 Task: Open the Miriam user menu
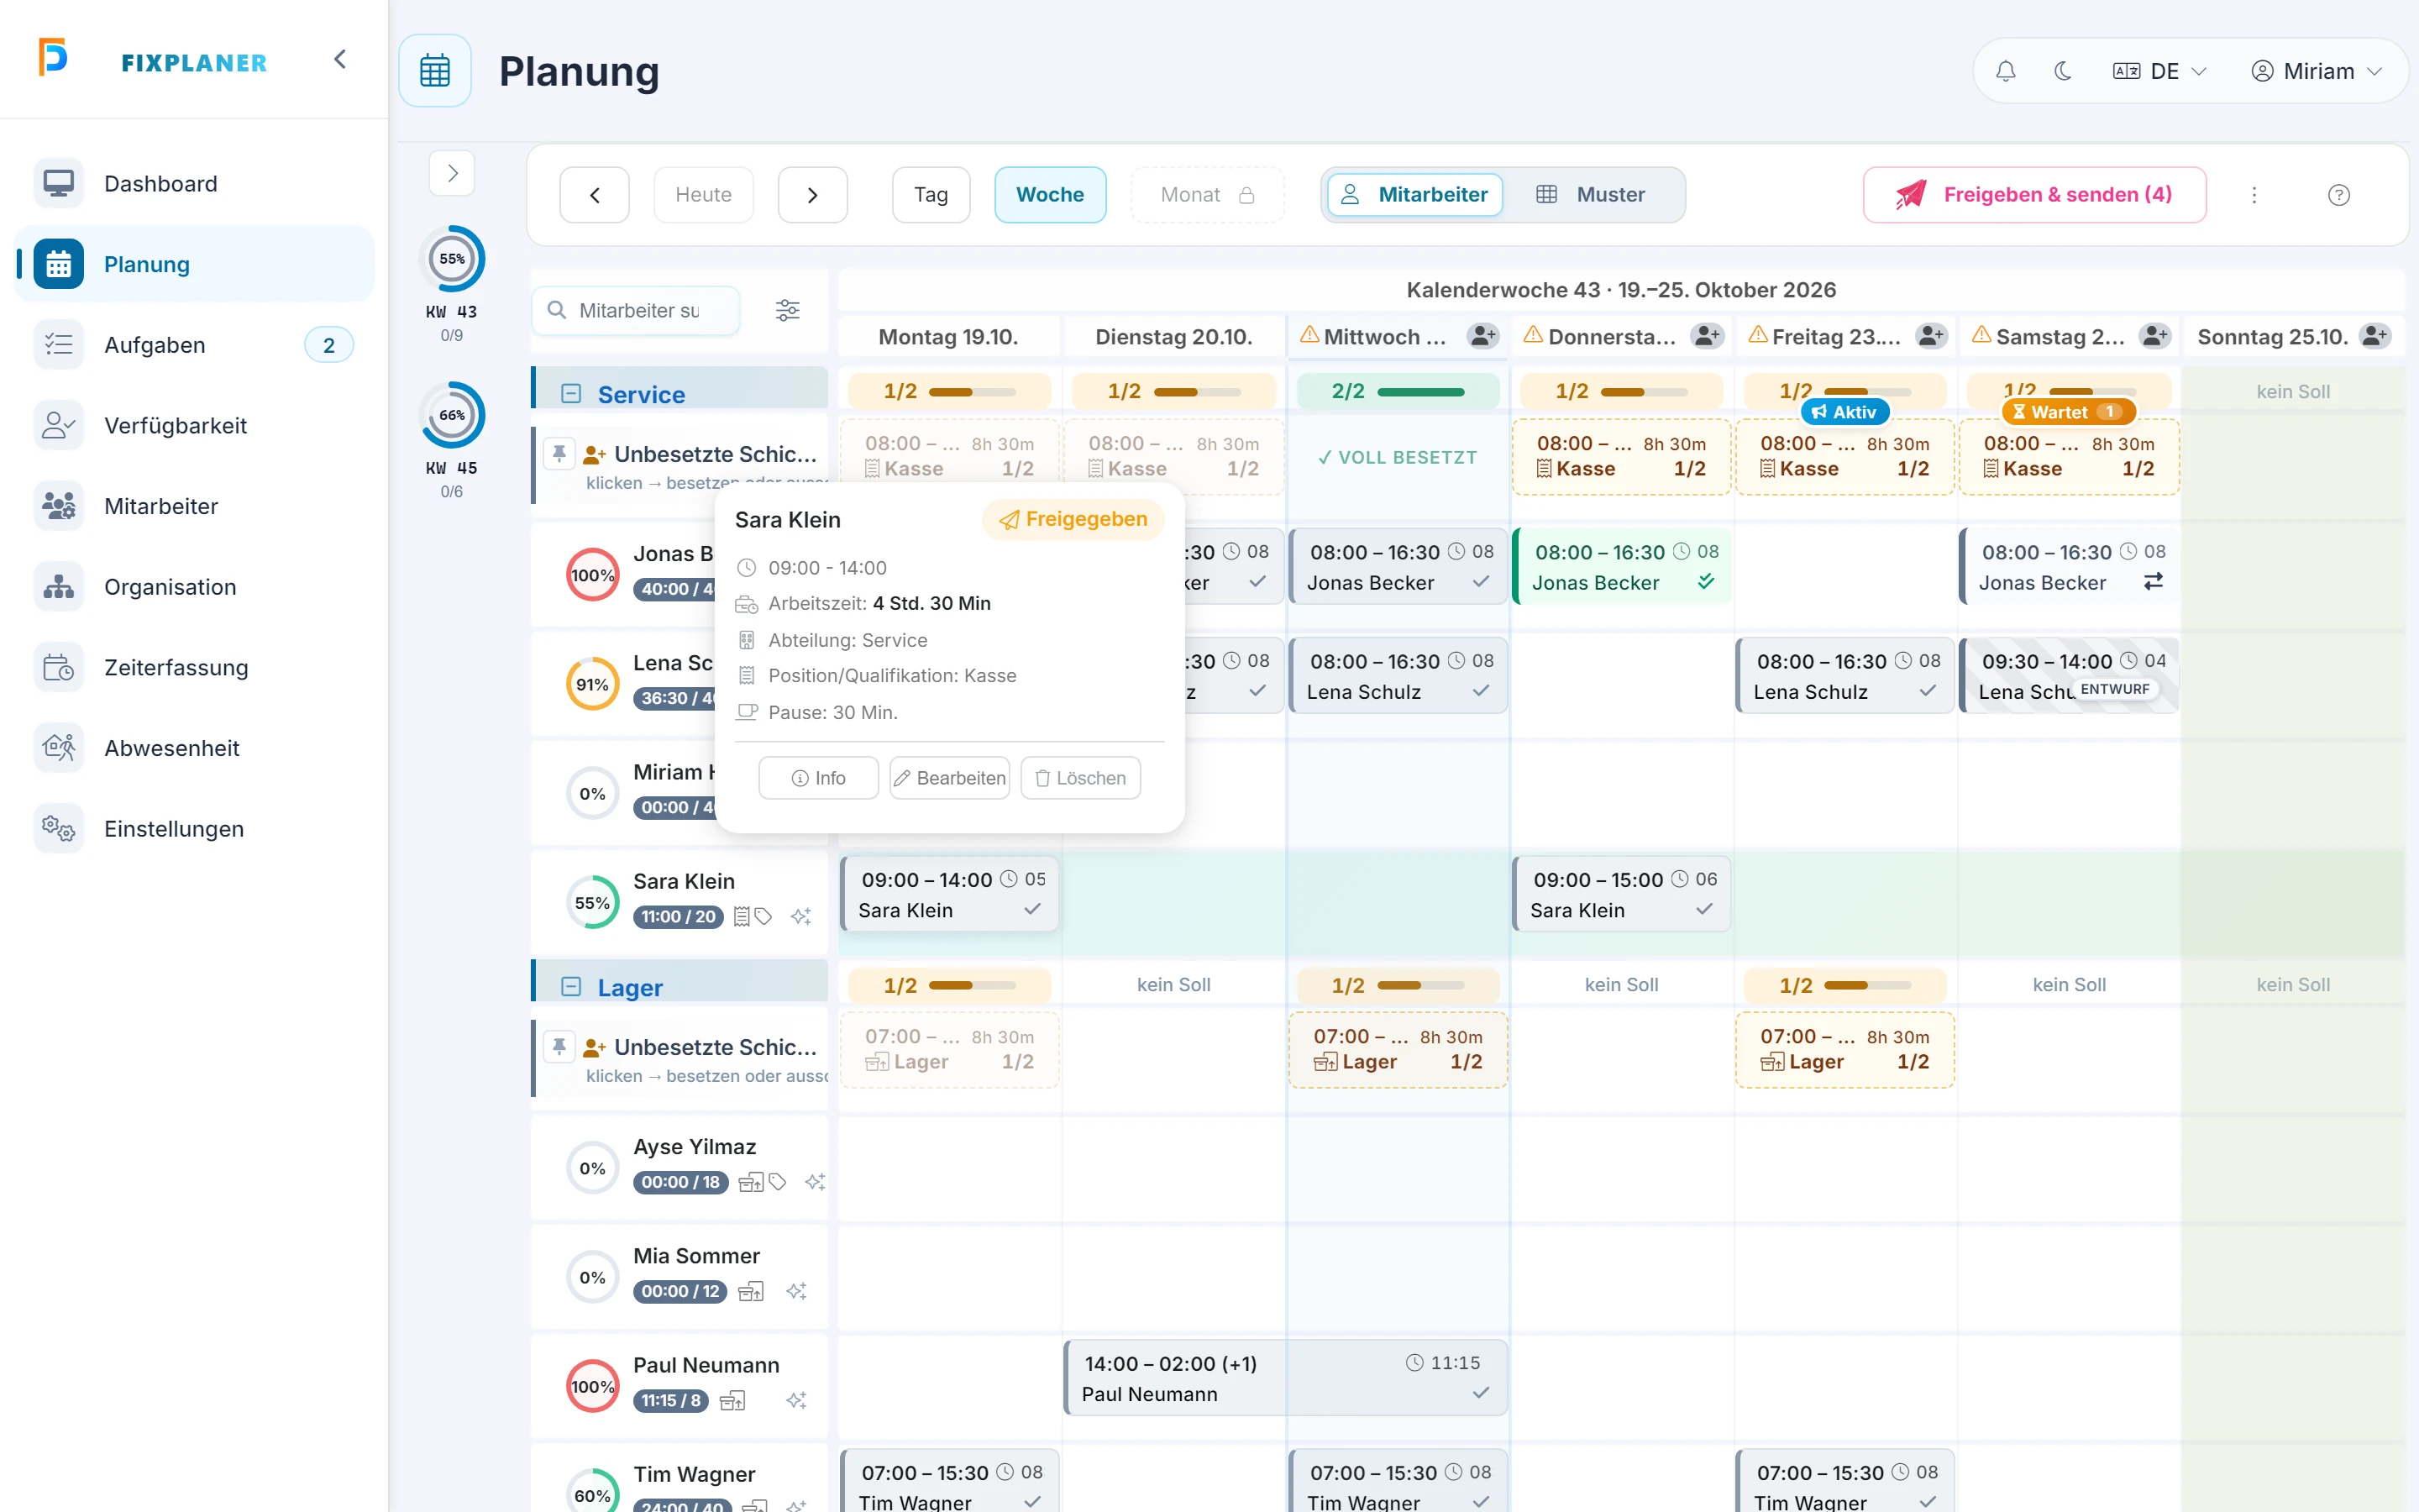(2317, 71)
